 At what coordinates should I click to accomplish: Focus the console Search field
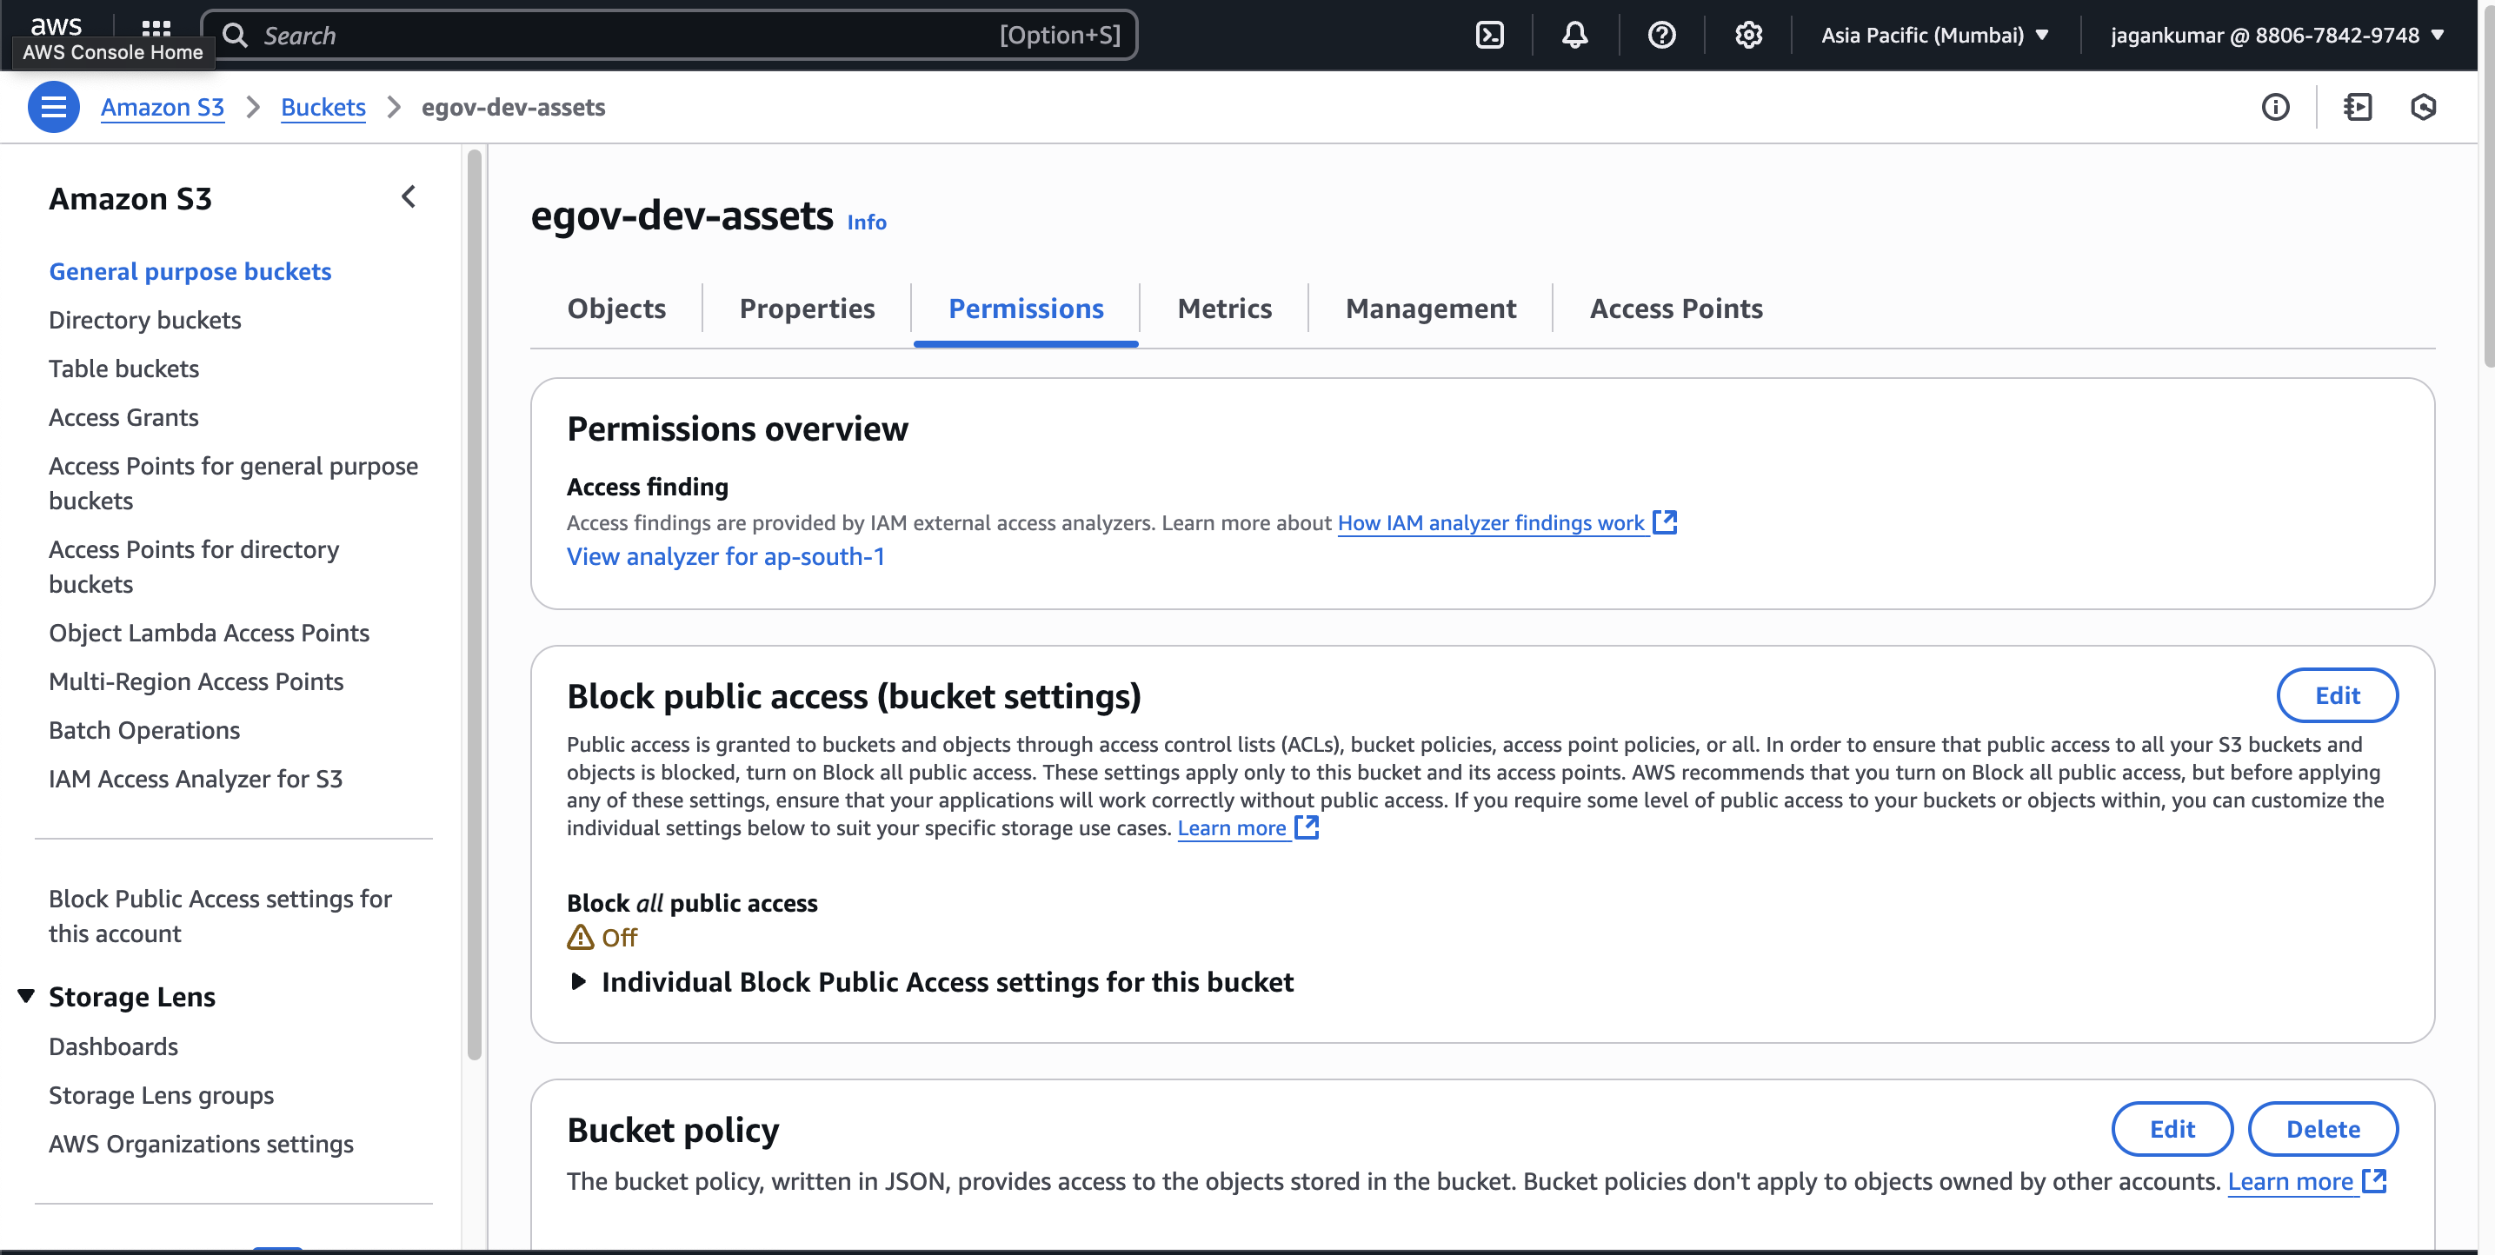670,35
